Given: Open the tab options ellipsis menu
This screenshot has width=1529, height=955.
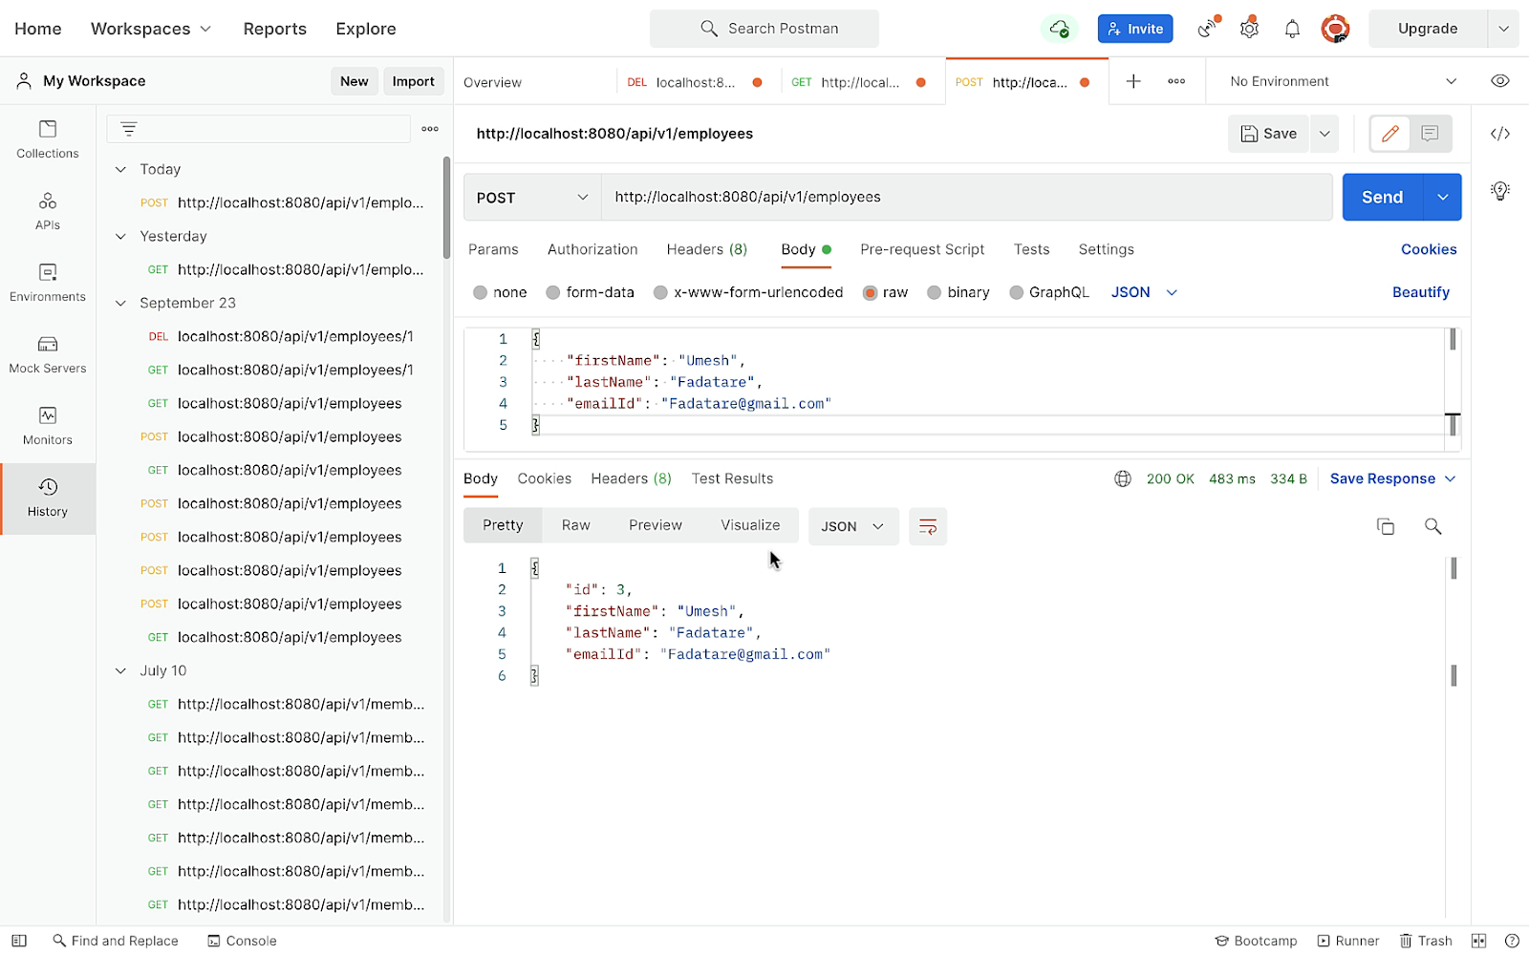Looking at the screenshot, I should pyautogui.click(x=1176, y=81).
